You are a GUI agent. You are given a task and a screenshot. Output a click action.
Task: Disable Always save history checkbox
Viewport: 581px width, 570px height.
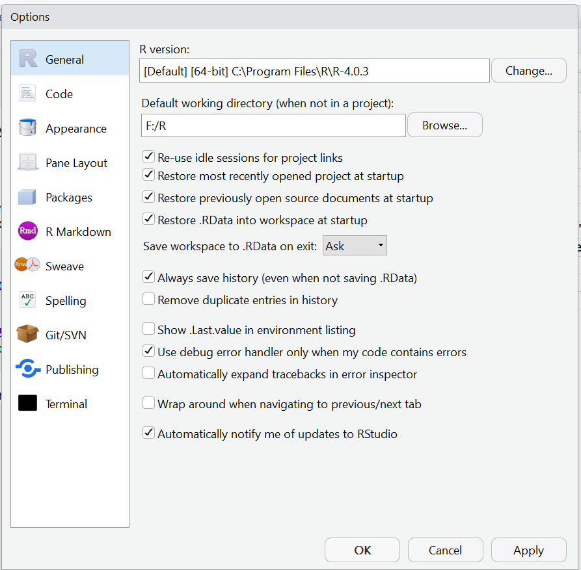point(148,277)
